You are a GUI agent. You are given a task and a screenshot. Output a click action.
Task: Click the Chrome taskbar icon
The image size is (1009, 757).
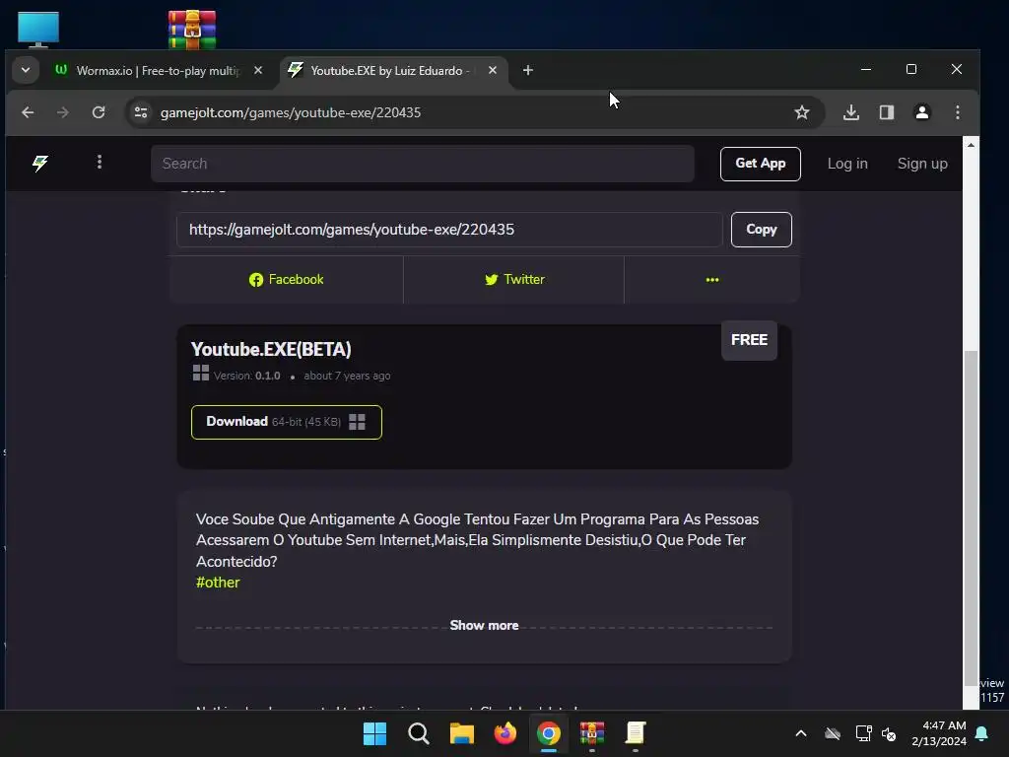[548, 733]
